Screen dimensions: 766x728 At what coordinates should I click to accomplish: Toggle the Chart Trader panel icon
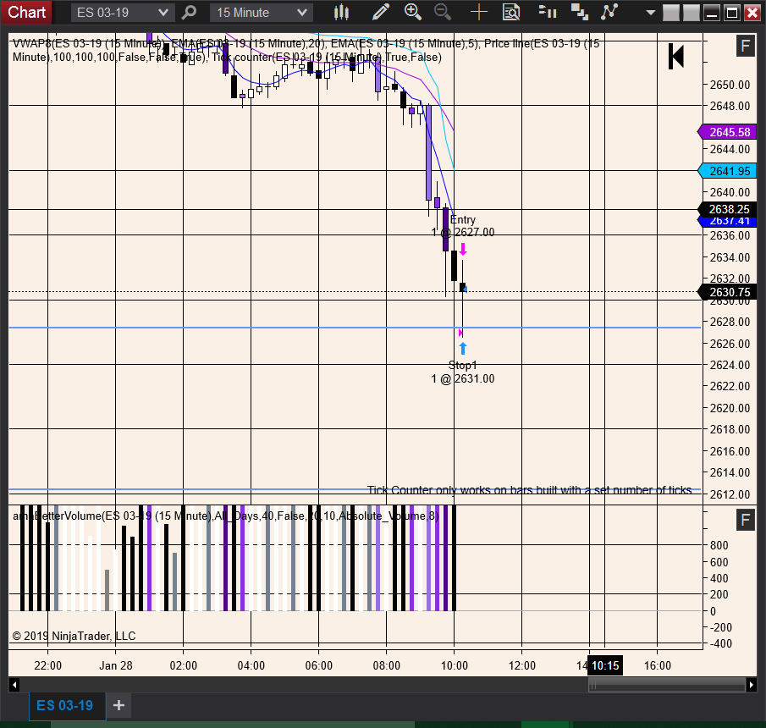pos(548,12)
